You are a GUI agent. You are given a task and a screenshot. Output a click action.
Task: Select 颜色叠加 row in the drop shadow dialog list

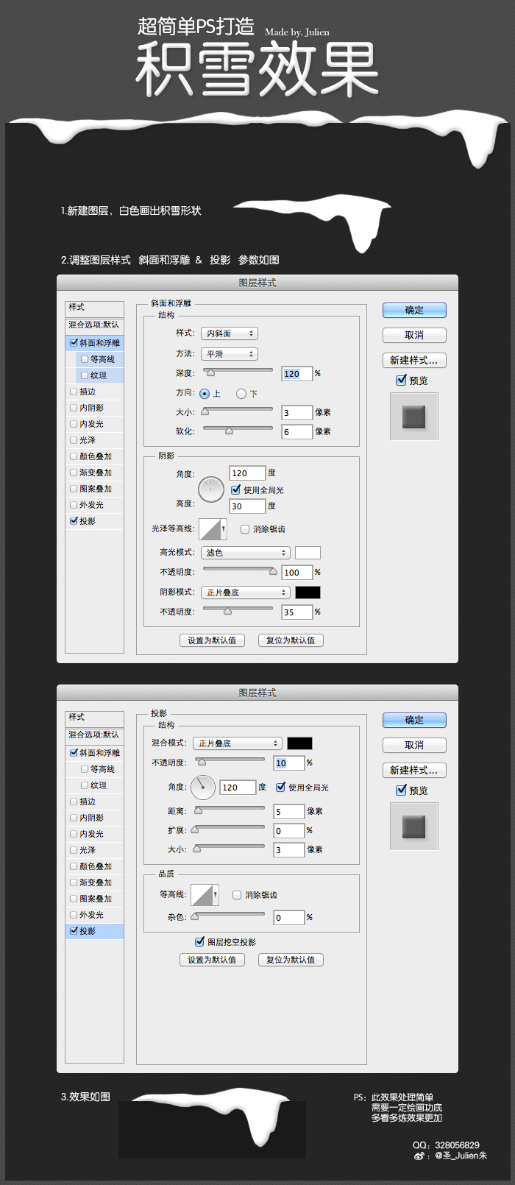(94, 866)
